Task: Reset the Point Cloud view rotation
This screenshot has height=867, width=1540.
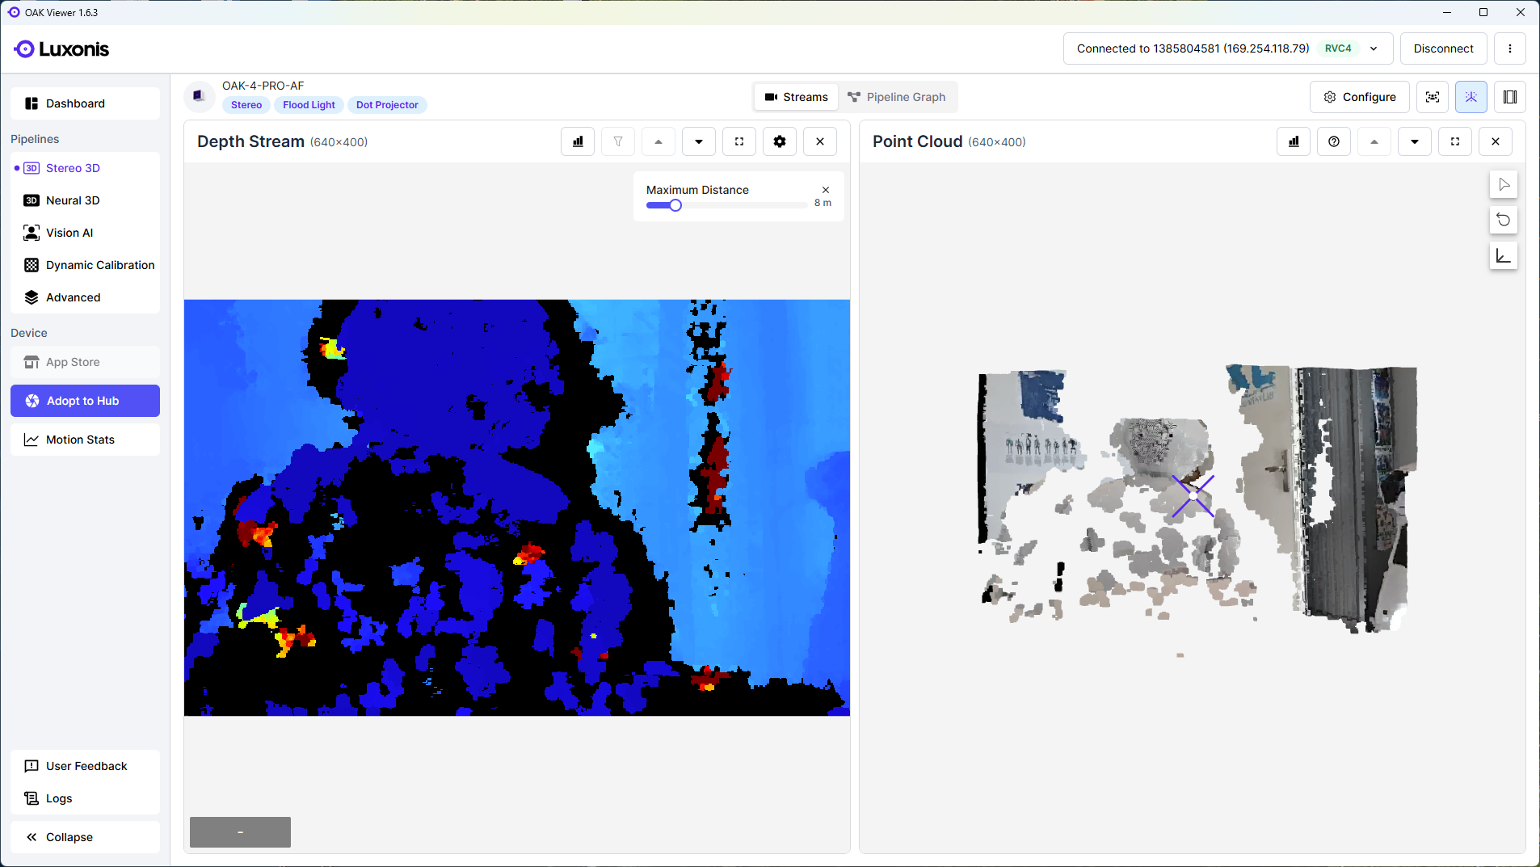Action: click(1503, 220)
